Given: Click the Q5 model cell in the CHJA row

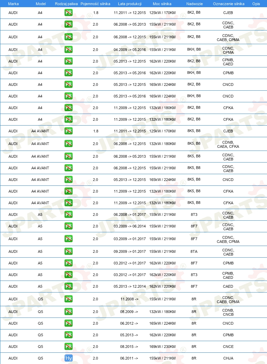Looking at the screenshot, I should pyautogui.click(x=40, y=358).
